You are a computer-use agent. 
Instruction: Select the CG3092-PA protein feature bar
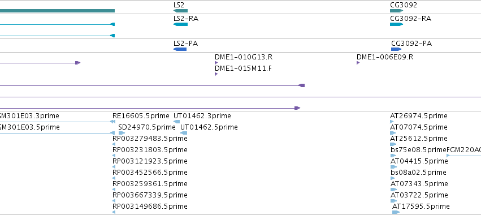coord(396,49)
